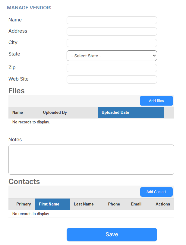This screenshot has width=186, height=245.
Task: Click the Add Contact button
Action: (156, 192)
